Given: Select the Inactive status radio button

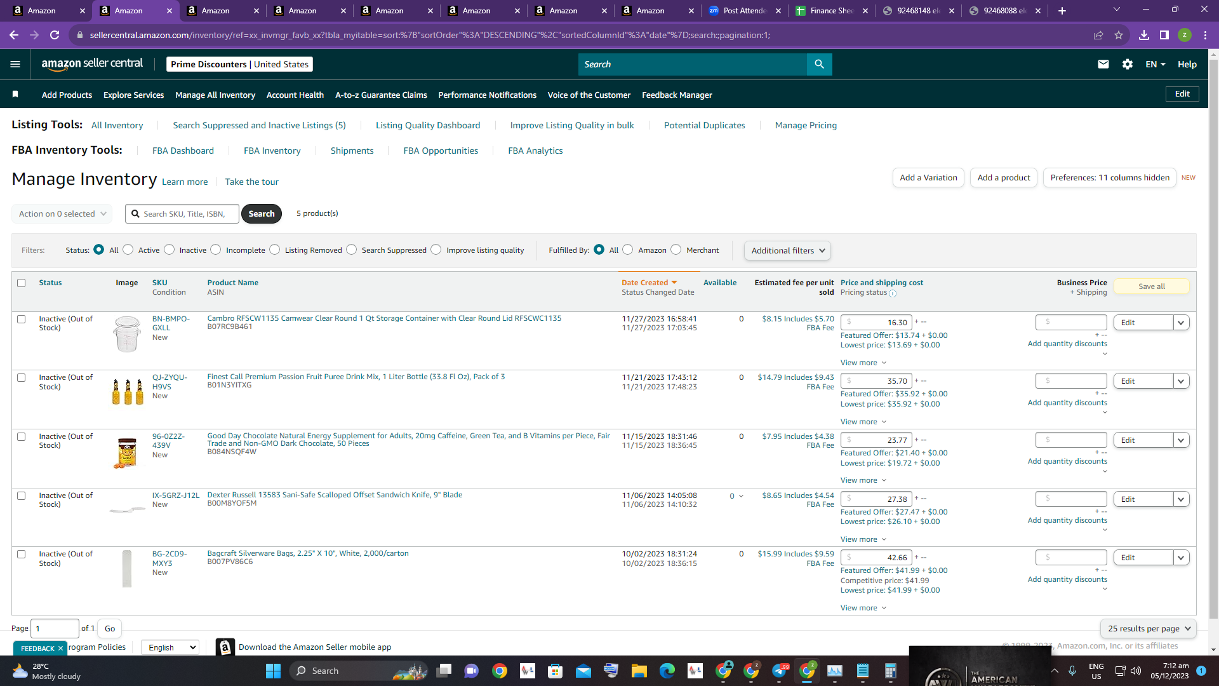Looking at the screenshot, I should pyautogui.click(x=170, y=250).
